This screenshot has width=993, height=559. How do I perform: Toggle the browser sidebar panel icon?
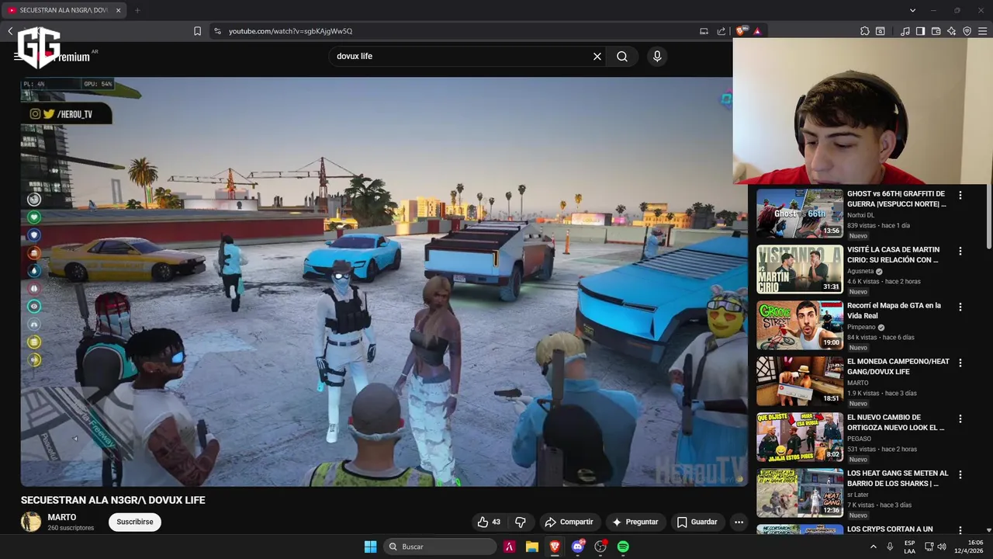point(920,31)
